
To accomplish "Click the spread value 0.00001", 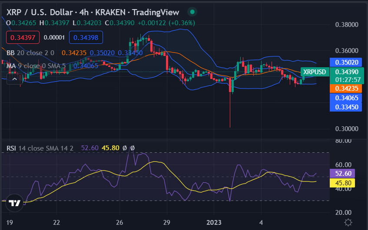I will tap(54, 37).
